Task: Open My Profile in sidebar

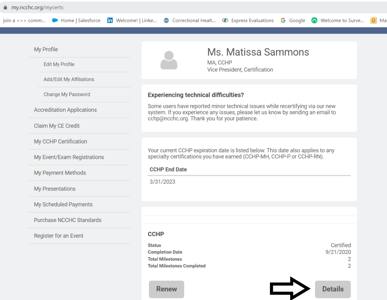Action: click(46, 50)
